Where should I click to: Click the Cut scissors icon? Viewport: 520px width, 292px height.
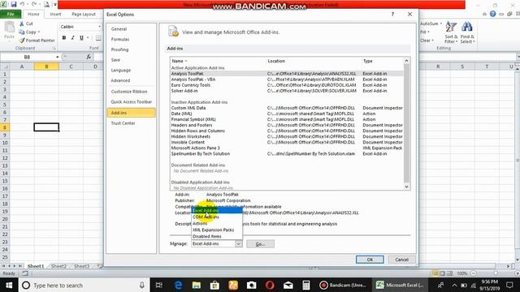tap(22, 24)
